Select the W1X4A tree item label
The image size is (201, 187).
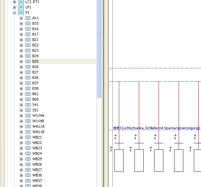(38, 116)
